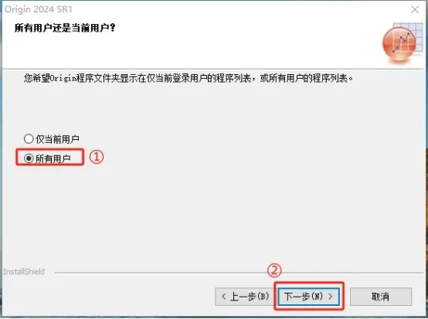
Task: Click the 下一步(N) button
Action: [309, 297]
